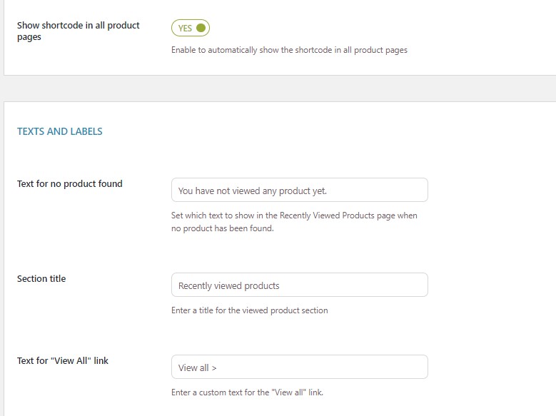Click the "Recently viewed products" text in the field

tap(229, 285)
